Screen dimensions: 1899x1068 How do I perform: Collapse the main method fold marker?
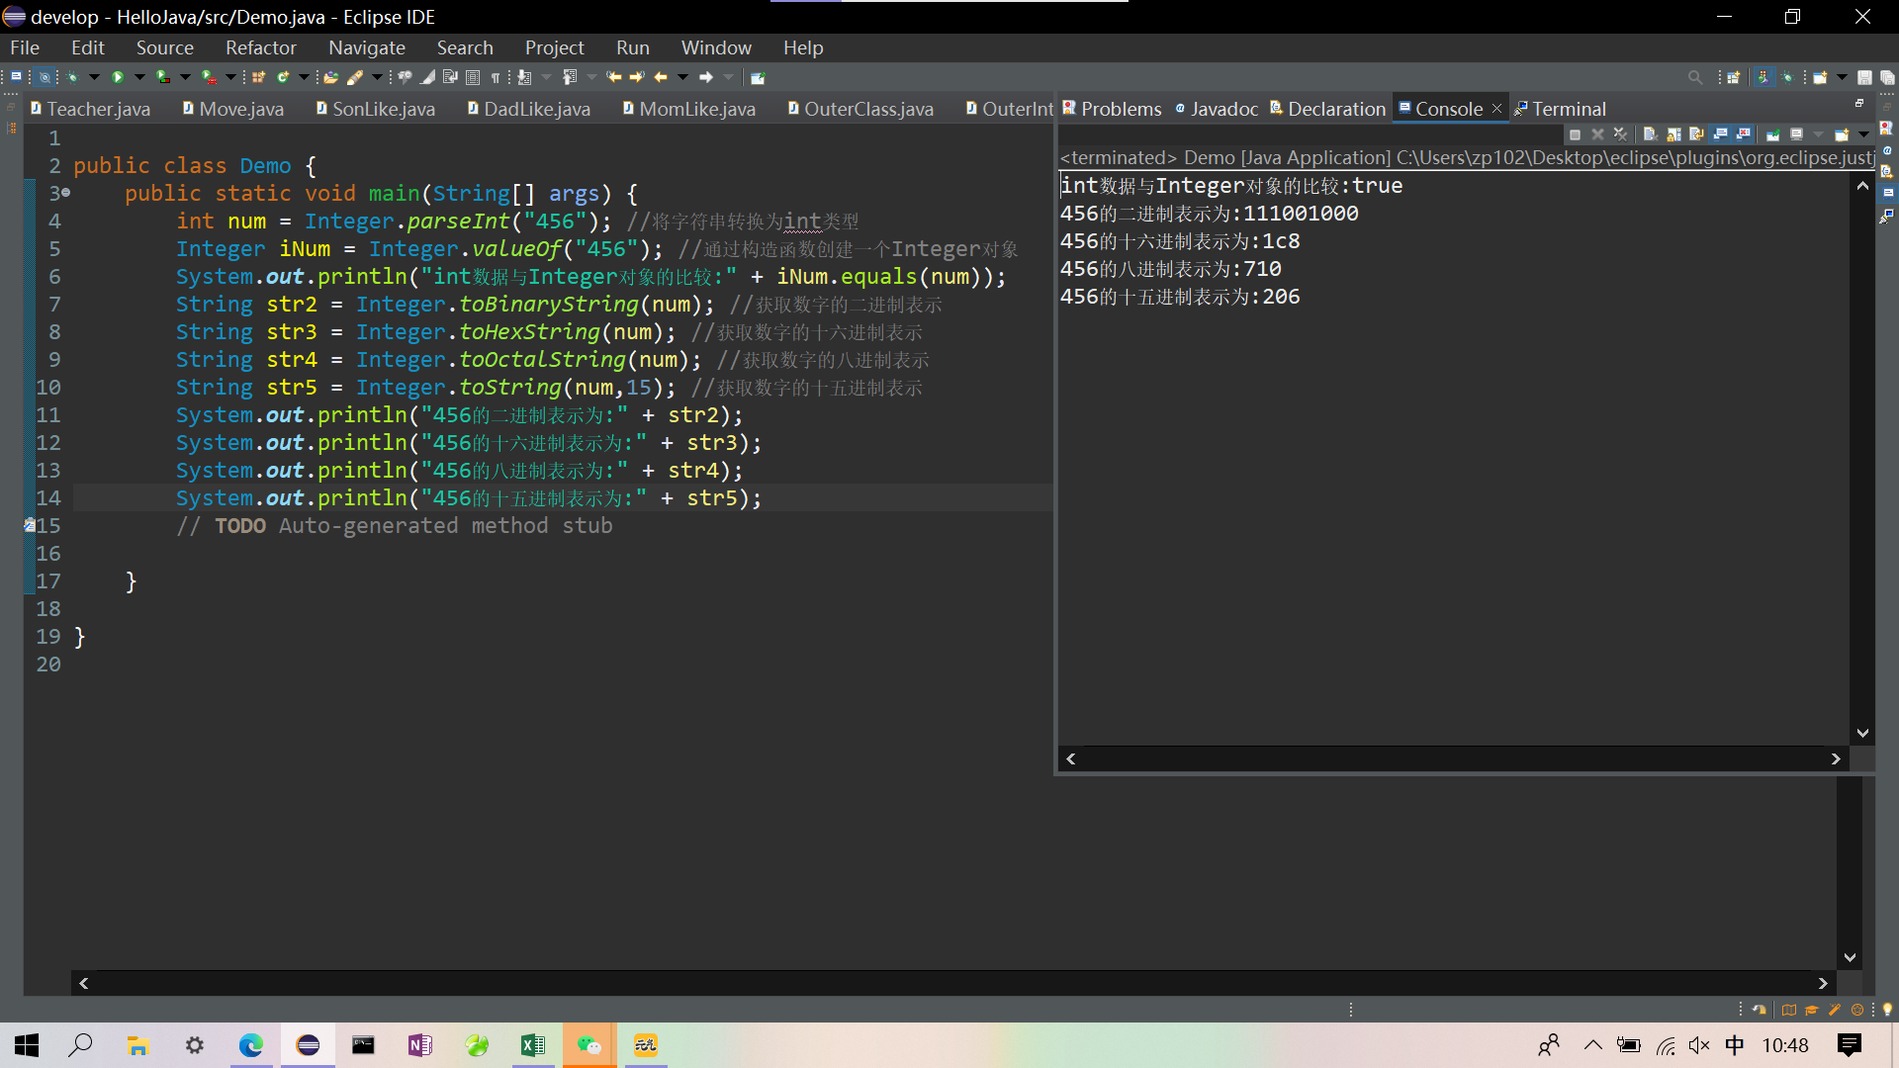click(65, 194)
